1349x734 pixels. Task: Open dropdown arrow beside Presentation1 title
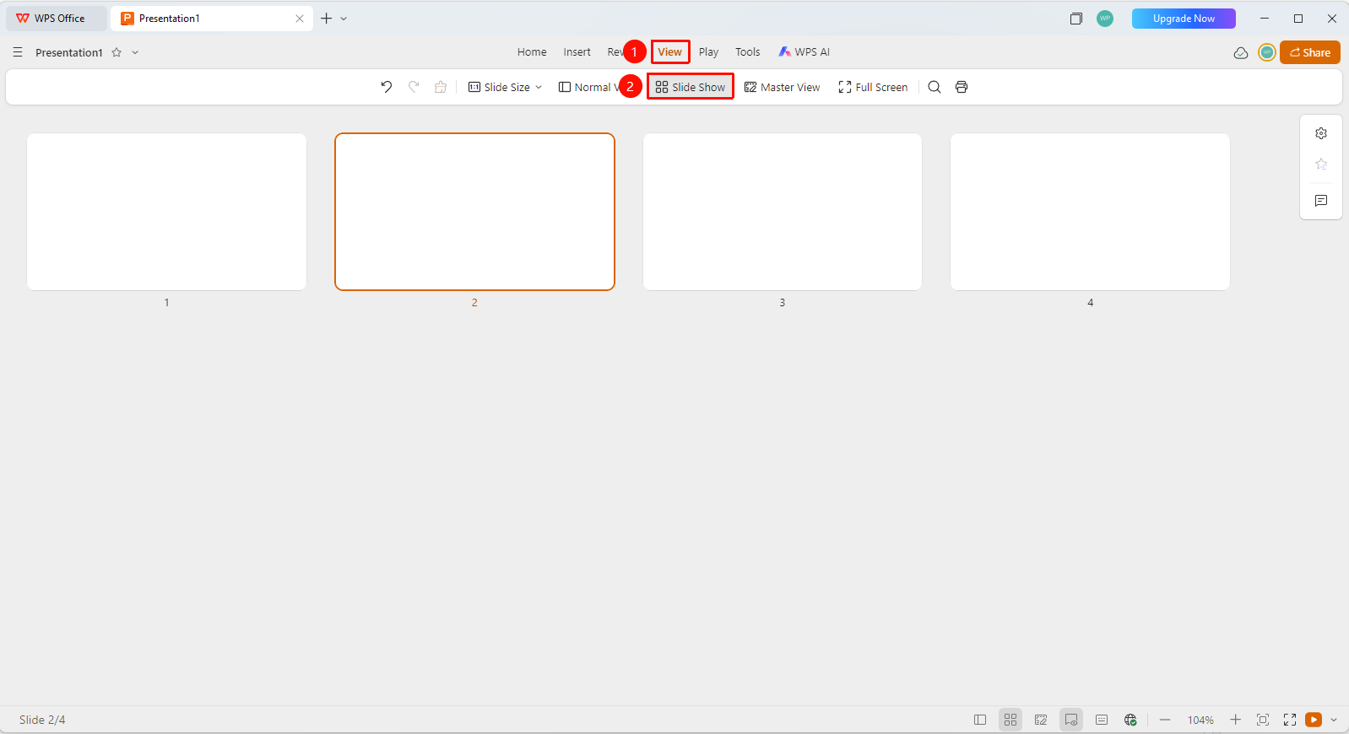pyautogui.click(x=135, y=52)
